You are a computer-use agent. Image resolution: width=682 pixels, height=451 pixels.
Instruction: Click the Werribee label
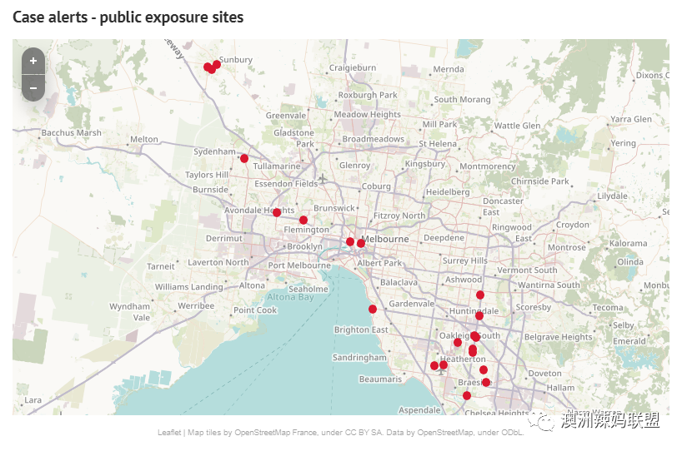pyautogui.click(x=196, y=305)
